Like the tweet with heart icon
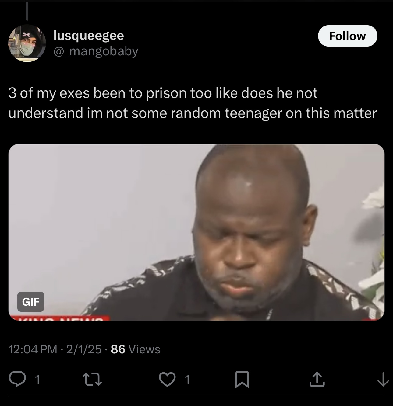The height and width of the screenshot is (406, 393). pyautogui.click(x=167, y=380)
